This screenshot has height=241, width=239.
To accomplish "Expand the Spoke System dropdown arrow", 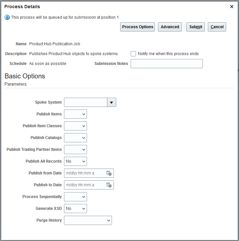I will [112, 102].
